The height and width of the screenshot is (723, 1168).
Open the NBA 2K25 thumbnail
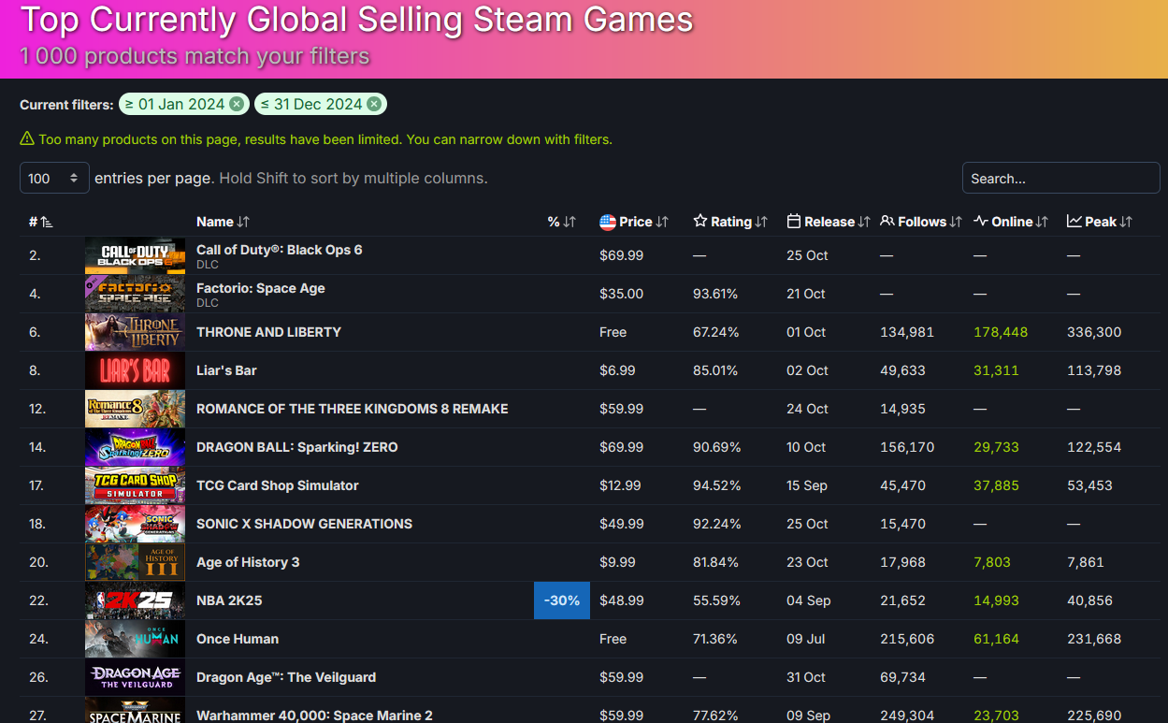pyautogui.click(x=135, y=600)
